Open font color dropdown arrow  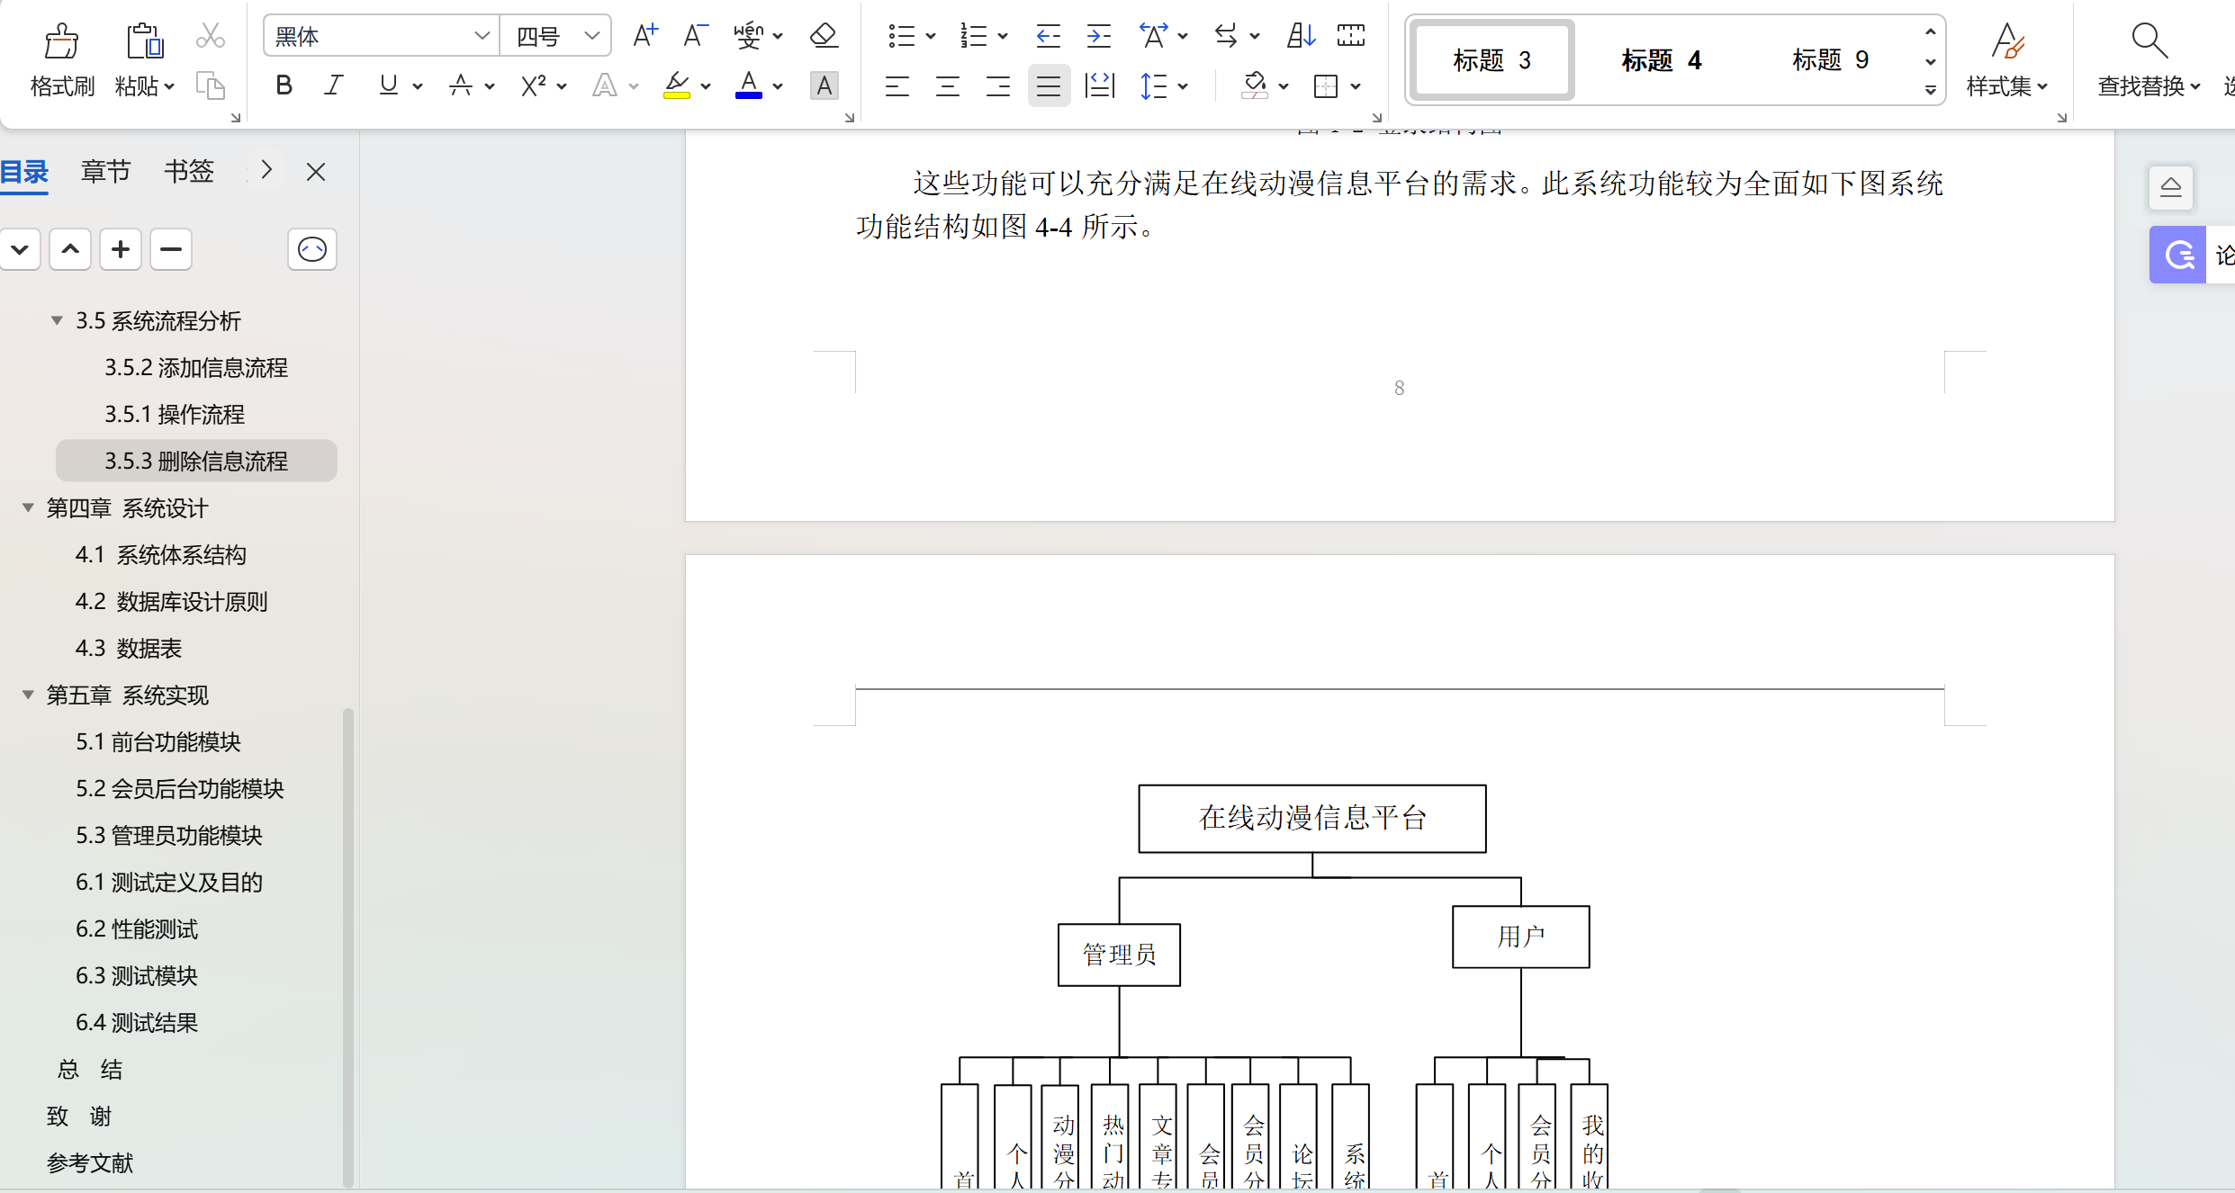(778, 87)
